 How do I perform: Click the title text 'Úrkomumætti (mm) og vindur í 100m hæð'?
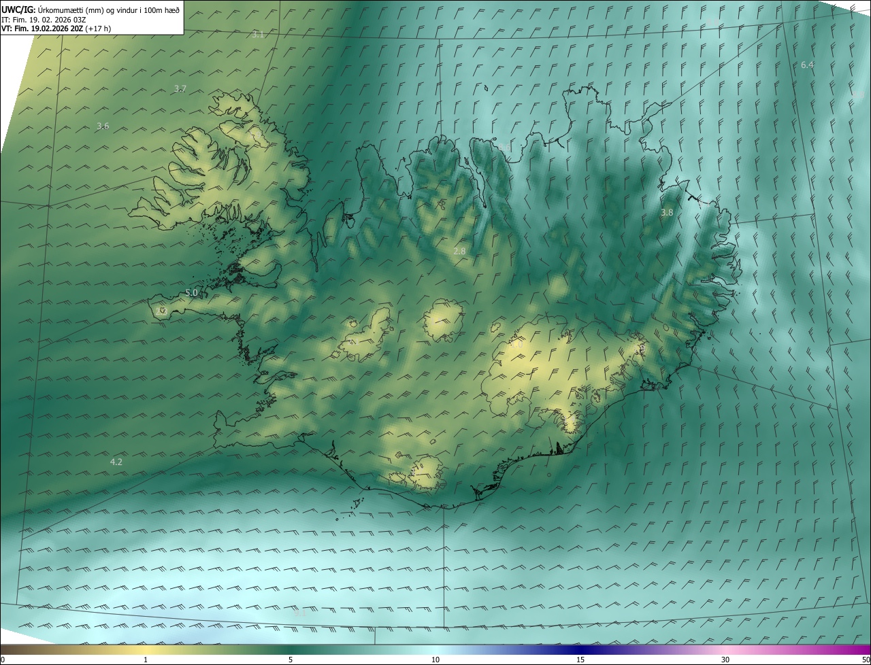[x=109, y=10]
